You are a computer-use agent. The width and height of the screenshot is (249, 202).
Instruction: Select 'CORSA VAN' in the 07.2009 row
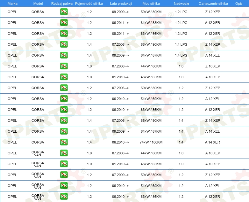tap(38, 175)
